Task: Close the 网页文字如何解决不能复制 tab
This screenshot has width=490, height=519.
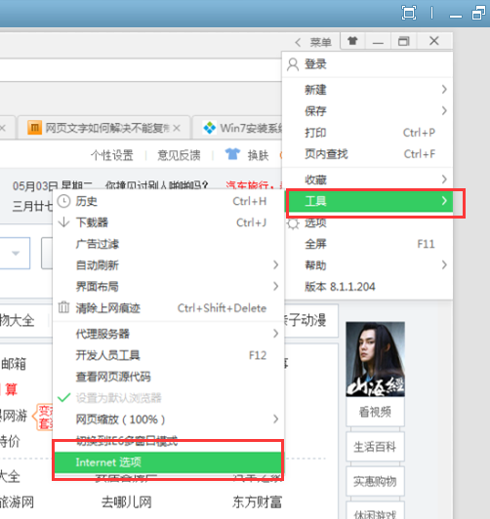Action: (x=177, y=128)
